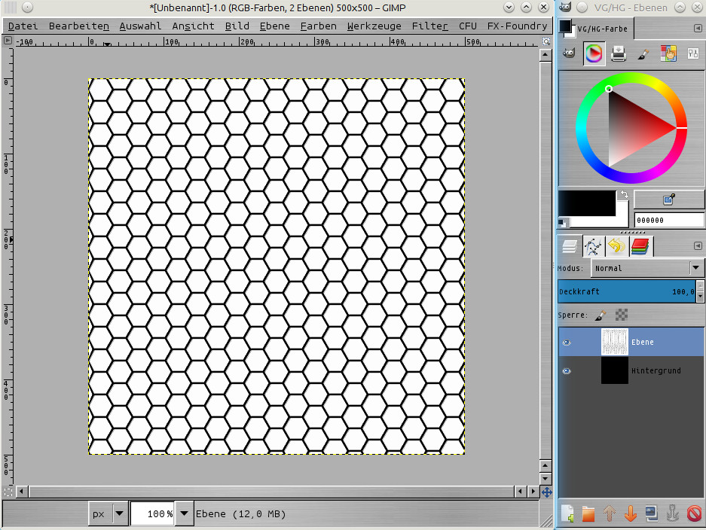Open the palette color selector
706x530 pixels.
(x=668, y=53)
